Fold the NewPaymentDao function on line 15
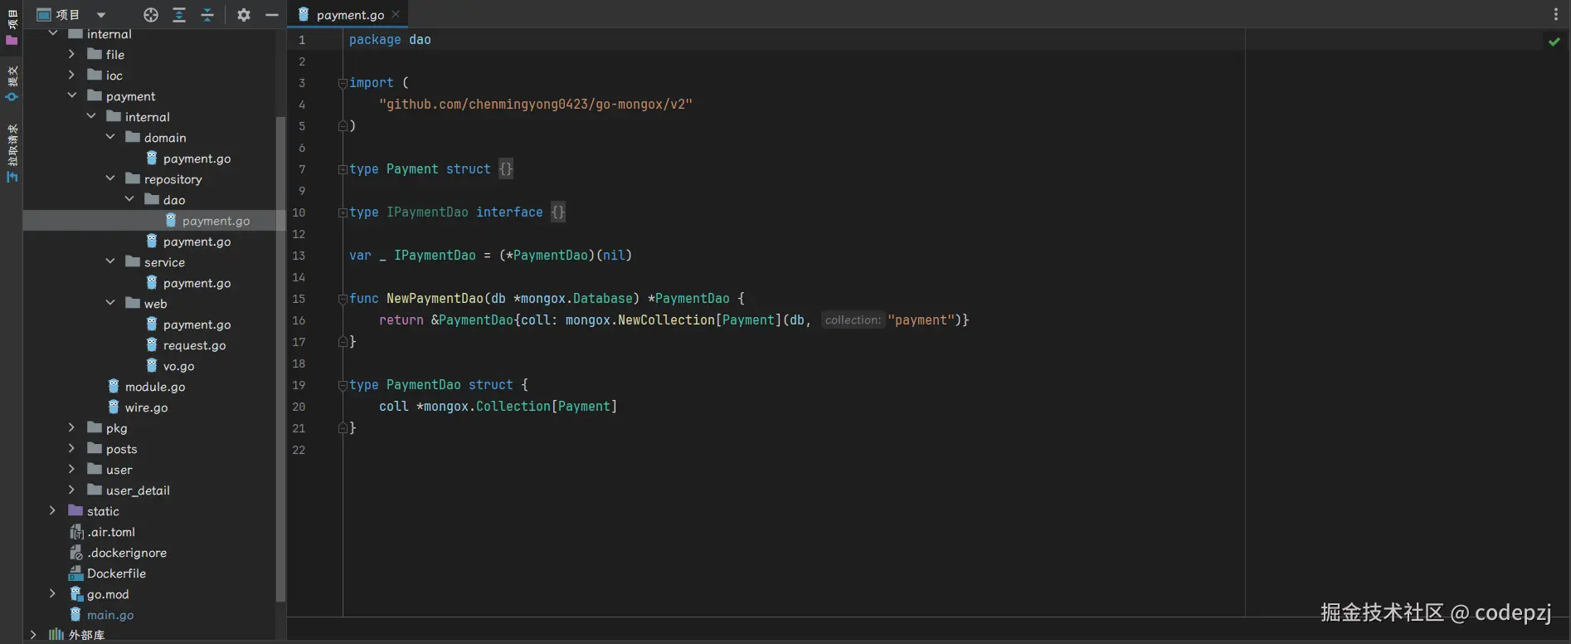 [343, 299]
